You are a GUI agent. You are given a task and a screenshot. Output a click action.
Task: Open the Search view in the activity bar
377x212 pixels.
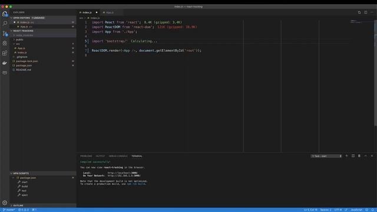tap(5, 24)
